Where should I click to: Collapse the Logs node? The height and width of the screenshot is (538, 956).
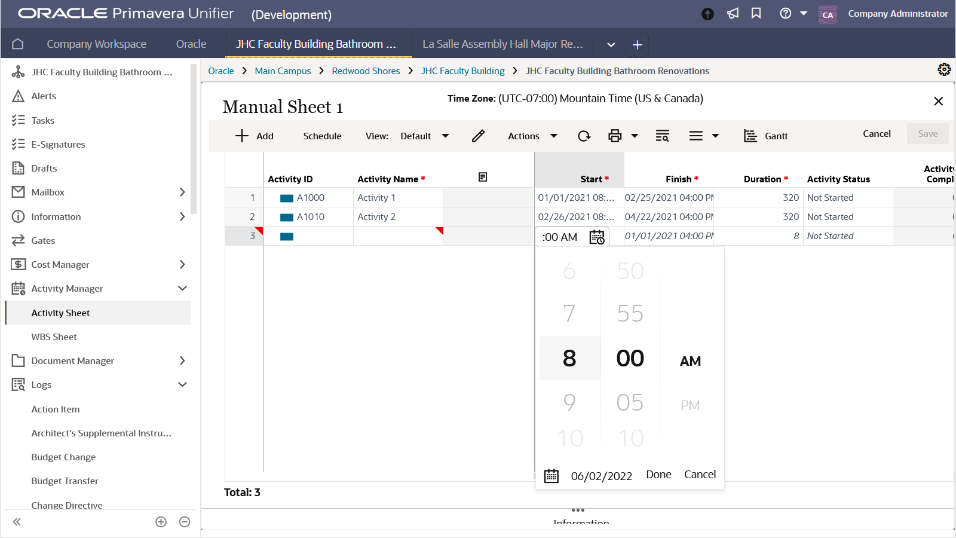182,384
